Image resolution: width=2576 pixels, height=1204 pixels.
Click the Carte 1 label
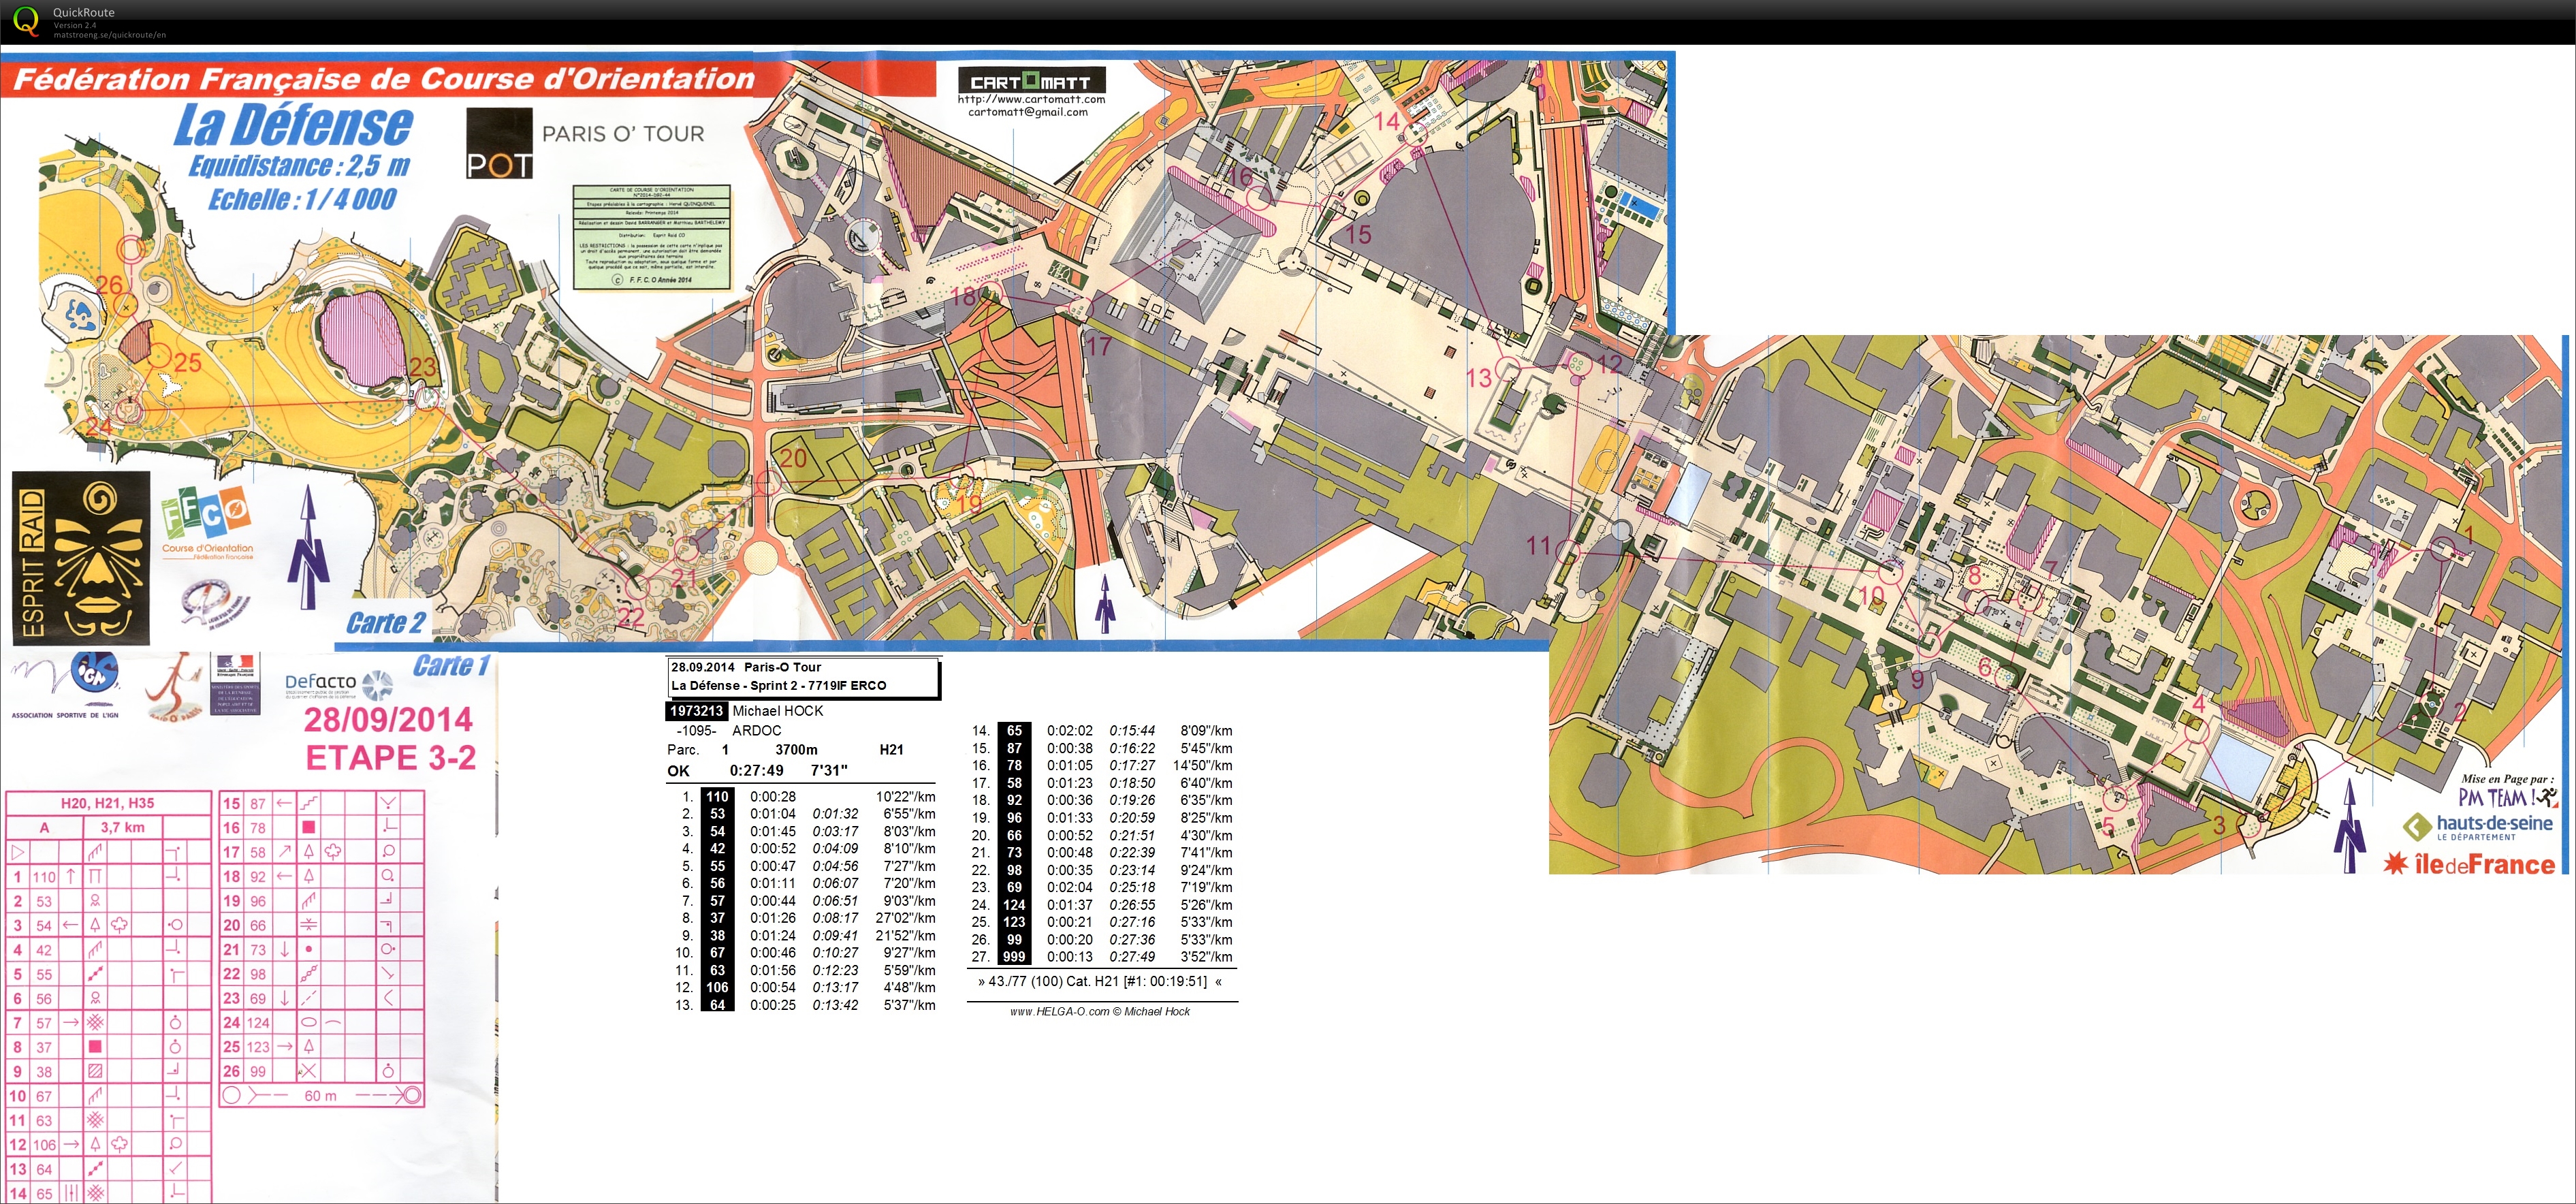pos(451,666)
